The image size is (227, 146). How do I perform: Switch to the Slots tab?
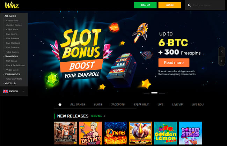(x=98, y=105)
